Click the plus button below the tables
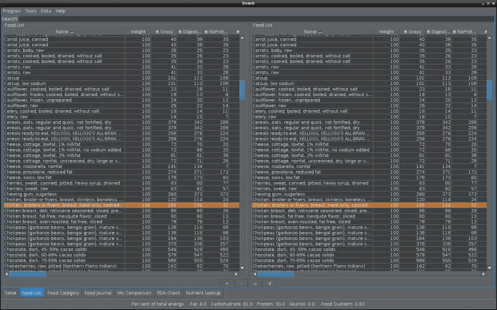 [x=227, y=283]
